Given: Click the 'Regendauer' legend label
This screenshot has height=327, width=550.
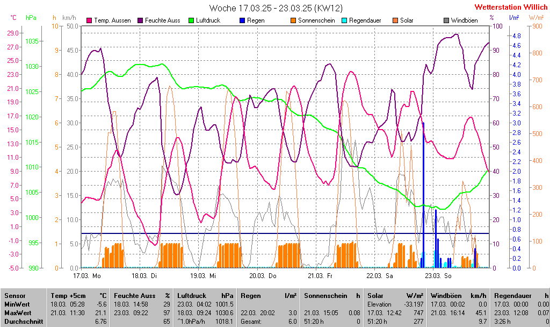Looking at the screenshot, I should (x=365, y=21).
